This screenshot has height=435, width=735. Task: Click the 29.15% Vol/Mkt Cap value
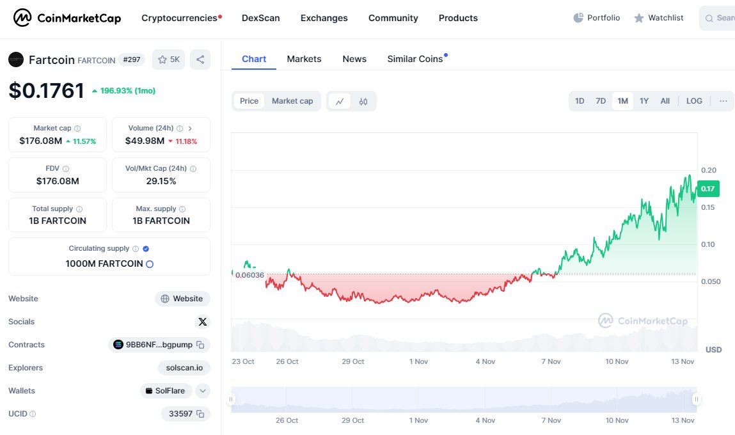click(161, 181)
